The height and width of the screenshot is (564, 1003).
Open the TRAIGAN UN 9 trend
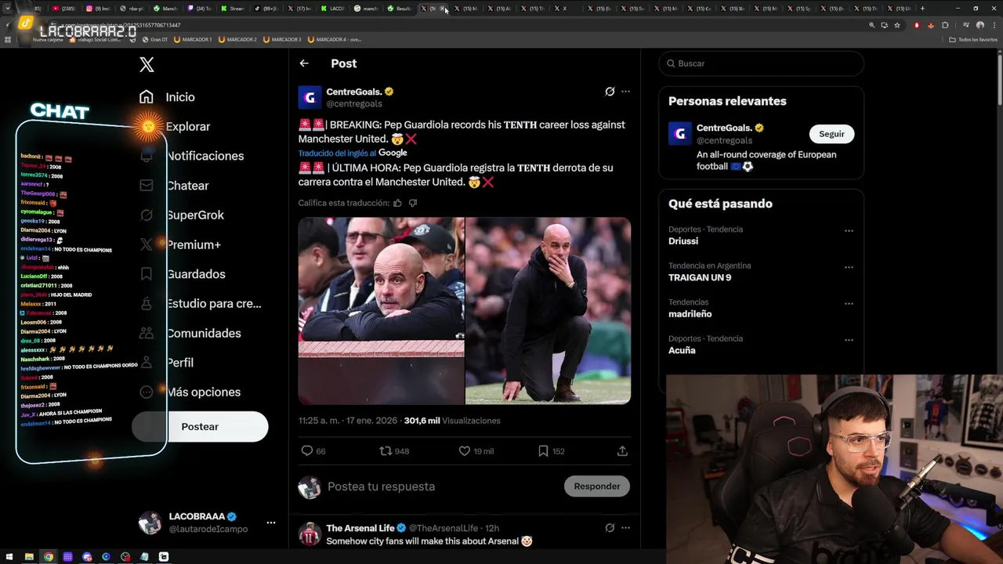click(x=700, y=277)
